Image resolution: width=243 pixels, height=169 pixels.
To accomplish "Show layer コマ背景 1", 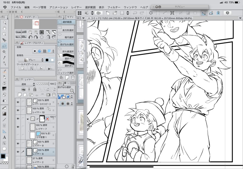I will (18, 135).
